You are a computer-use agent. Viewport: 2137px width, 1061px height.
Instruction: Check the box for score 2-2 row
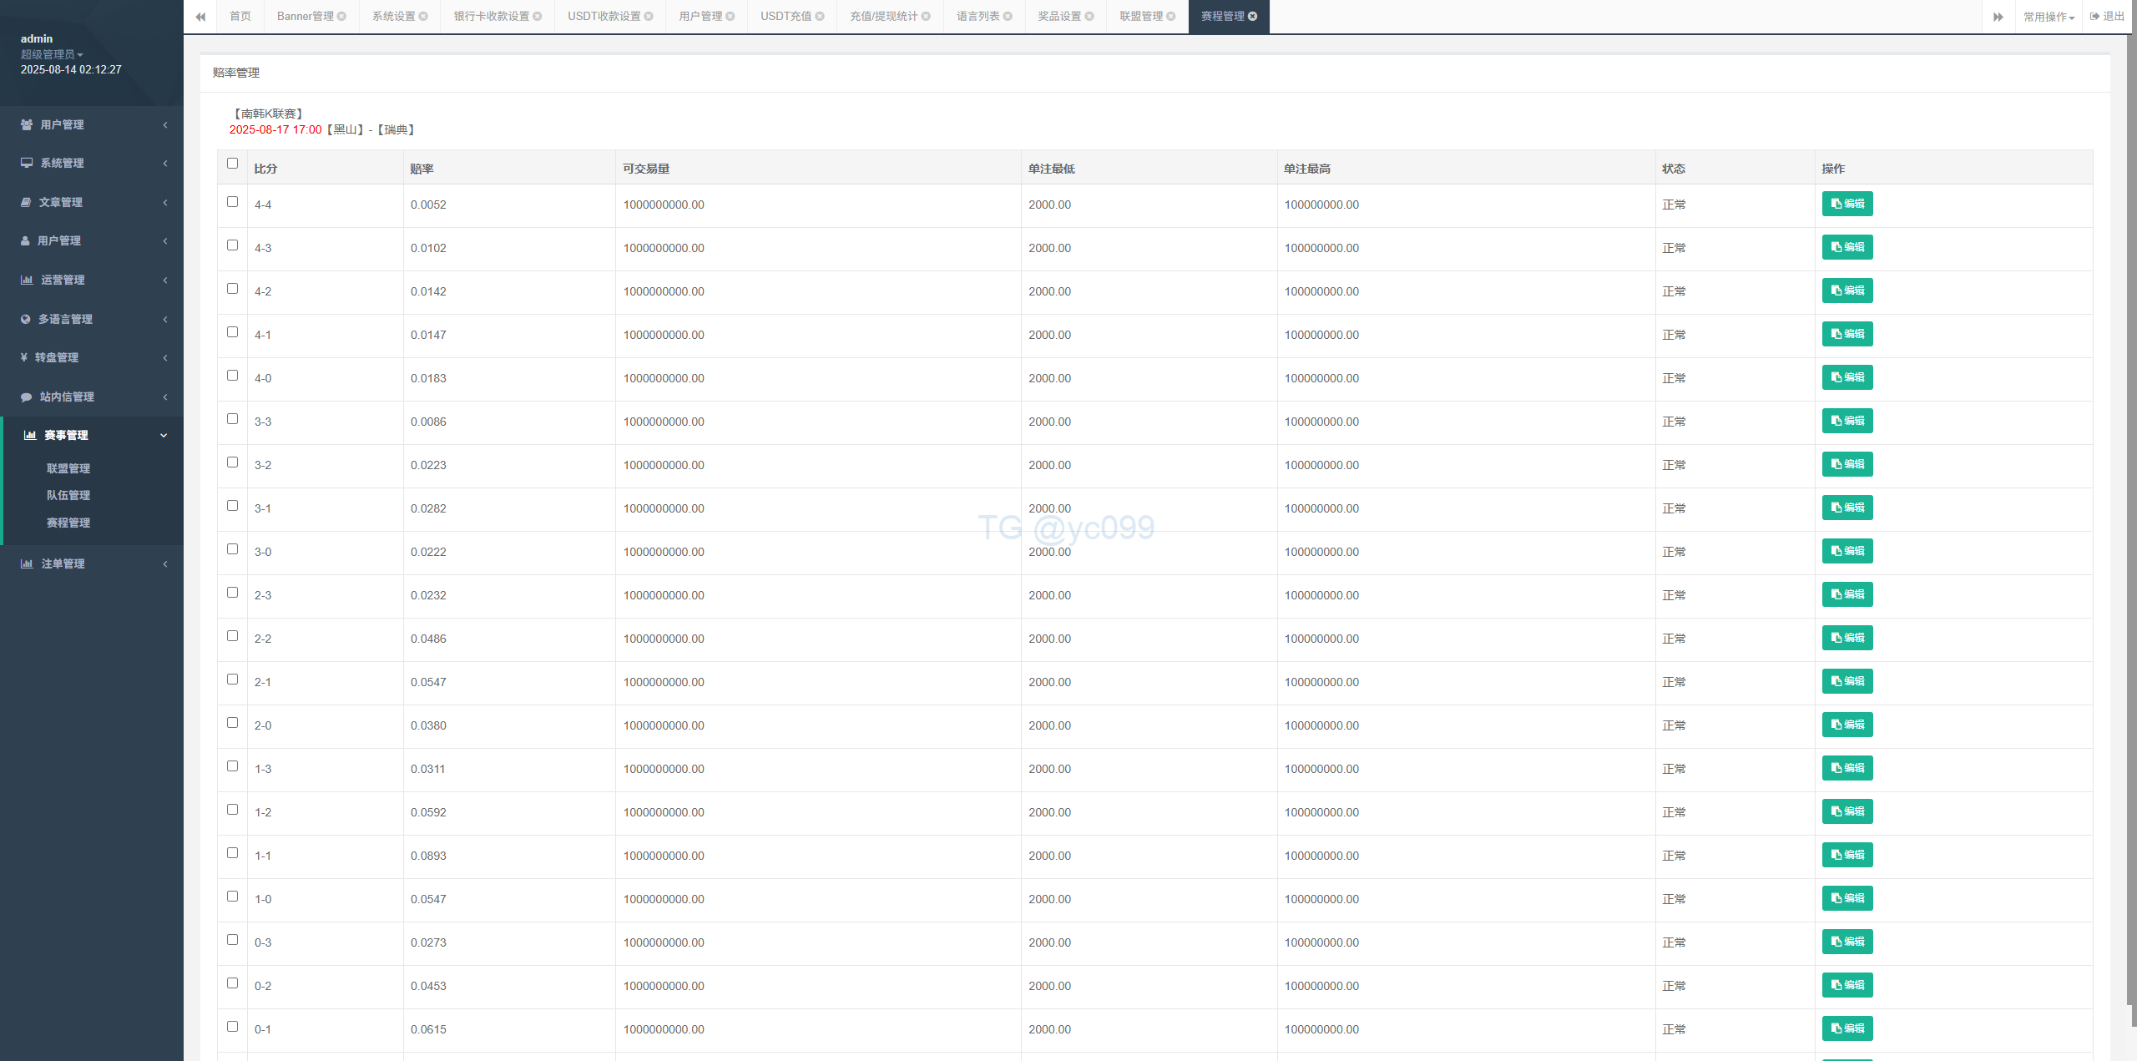(232, 636)
